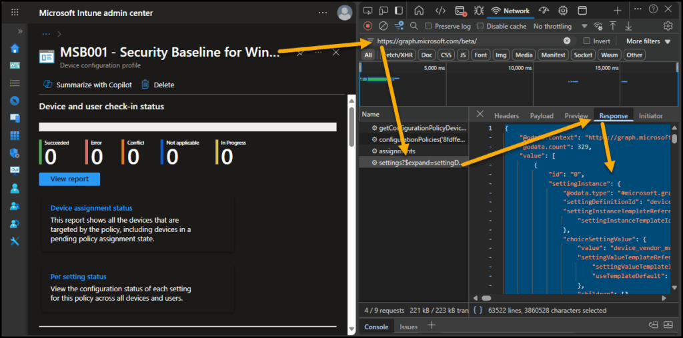
Task: Click the Intune portal waffle menu
Action: [15, 13]
